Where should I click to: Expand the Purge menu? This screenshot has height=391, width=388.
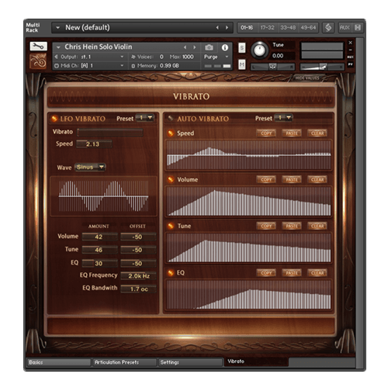coord(217,57)
